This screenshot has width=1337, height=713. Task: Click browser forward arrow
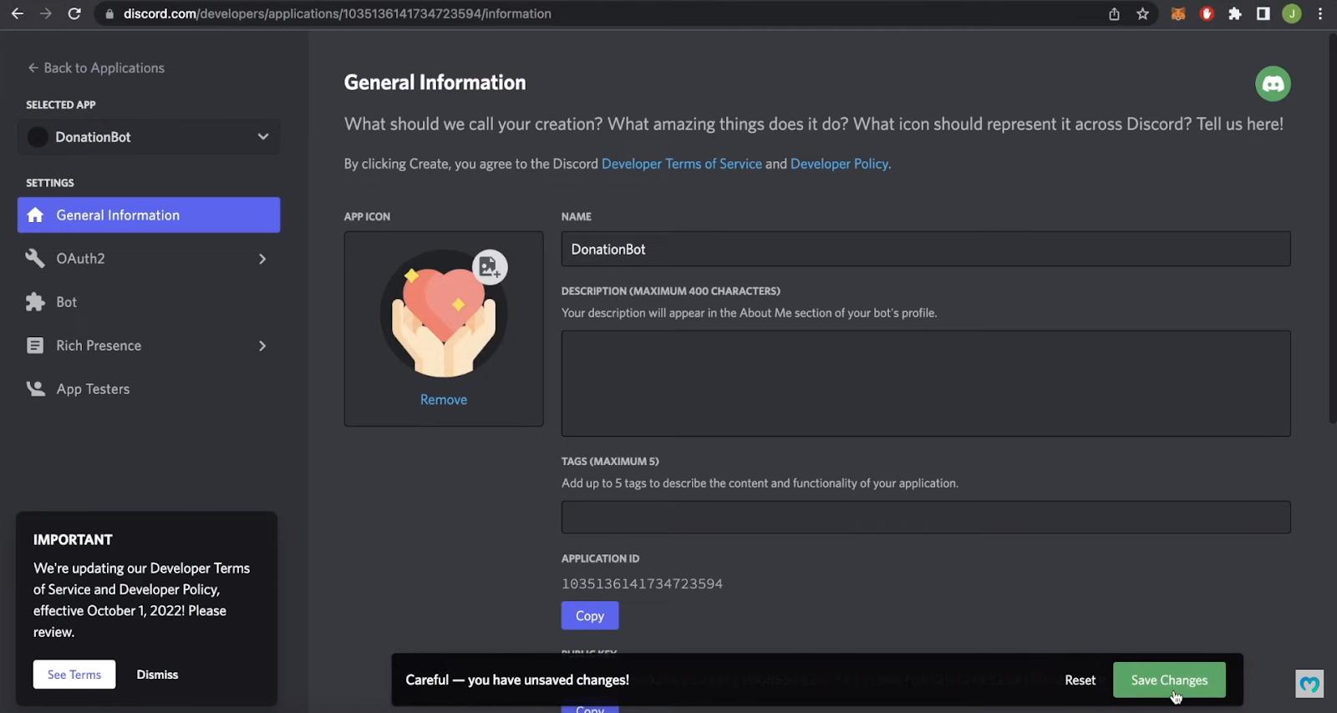coord(46,13)
